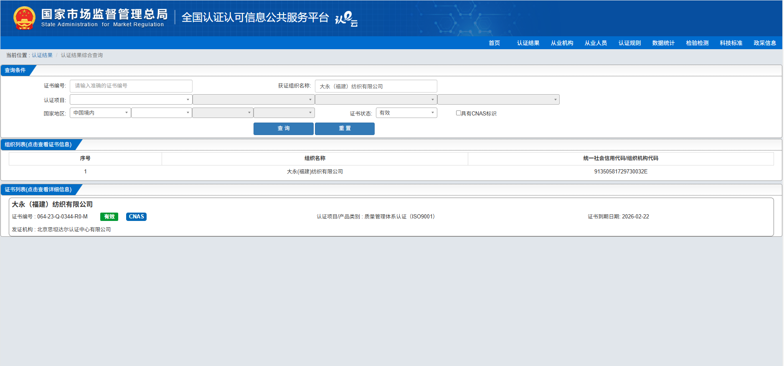
Task: Open the first 认证项目 dropdown
Action: click(131, 100)
